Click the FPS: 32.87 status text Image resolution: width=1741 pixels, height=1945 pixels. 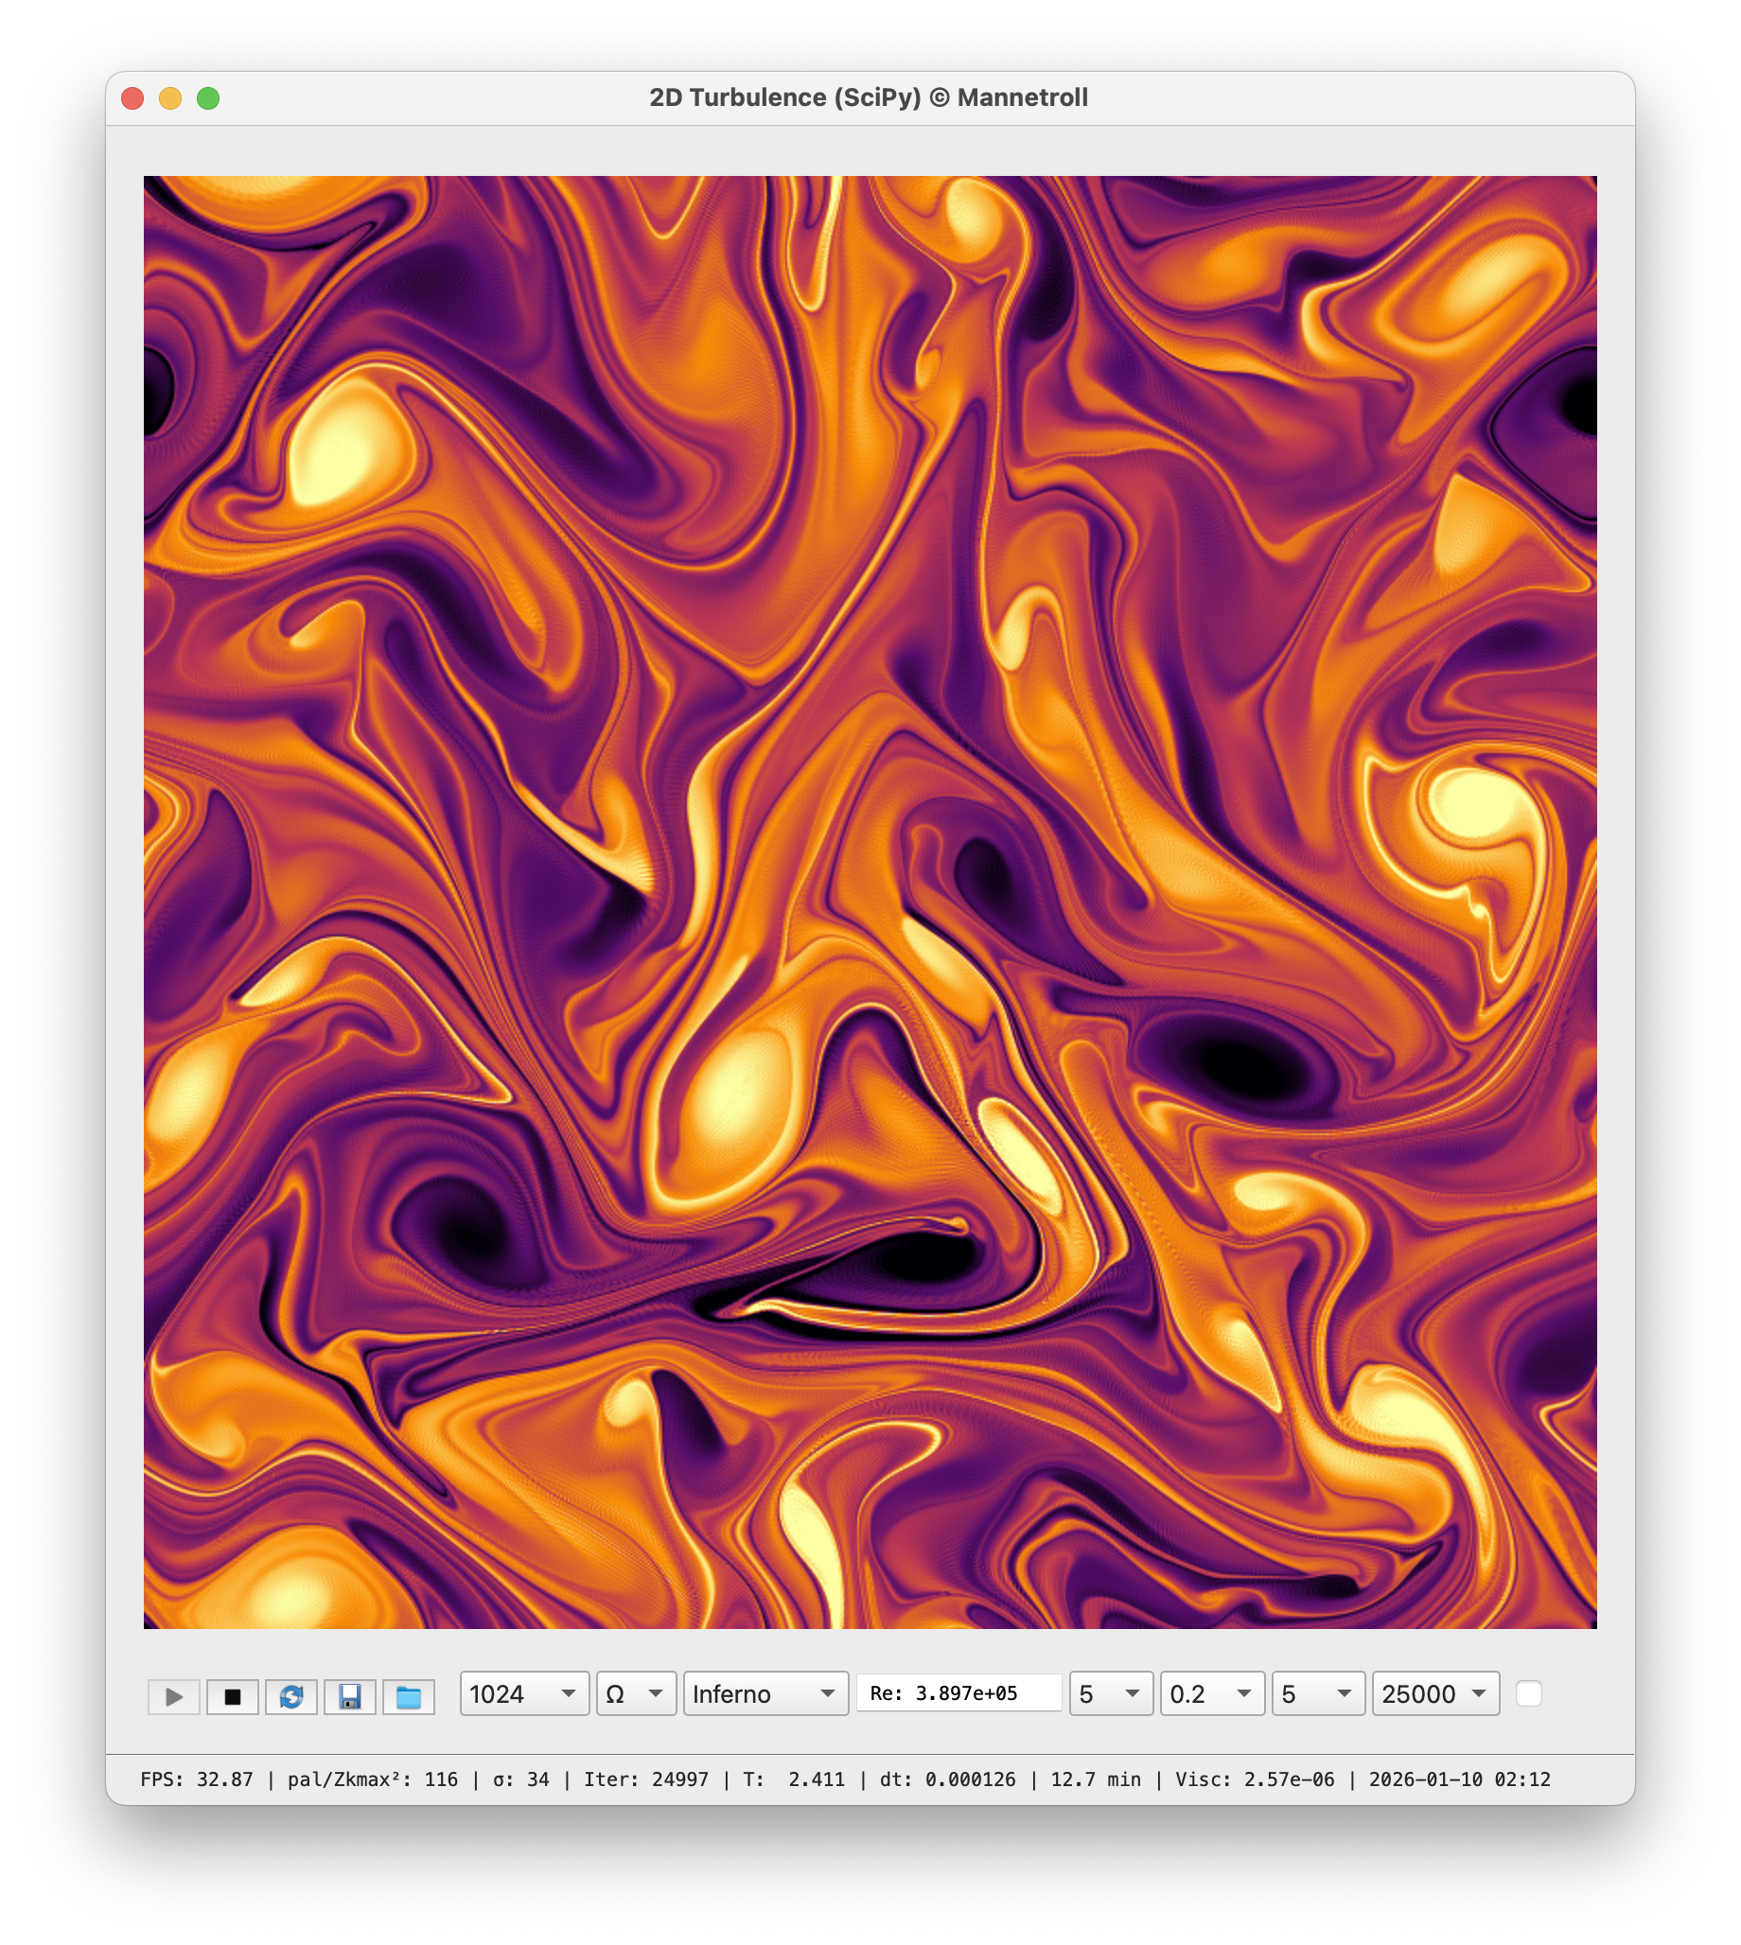[x=196, y=1779]
